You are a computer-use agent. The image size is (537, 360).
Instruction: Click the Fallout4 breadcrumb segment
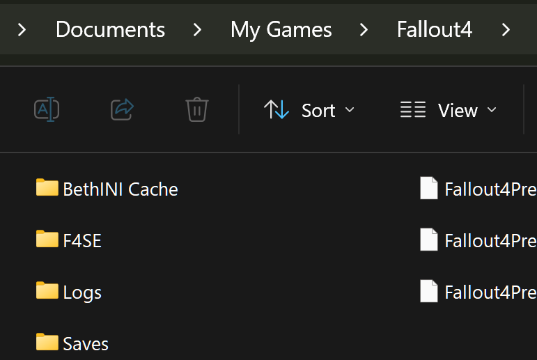(x=435, y=29)
